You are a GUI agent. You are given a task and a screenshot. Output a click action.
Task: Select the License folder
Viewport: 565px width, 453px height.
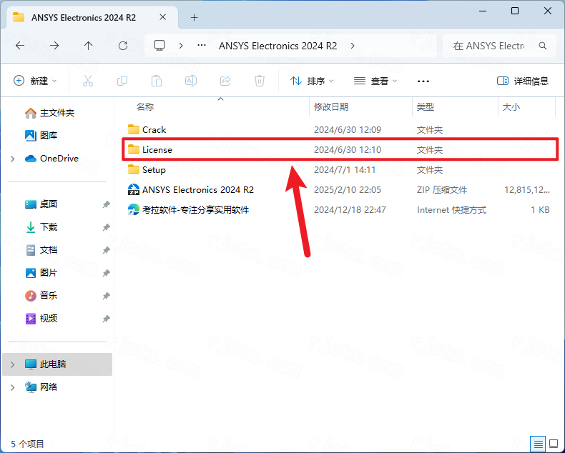pyautogui.click(x=157, y=150)
